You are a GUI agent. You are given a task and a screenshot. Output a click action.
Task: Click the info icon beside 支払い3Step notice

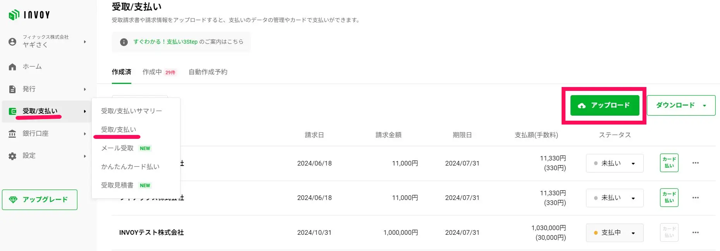[124, 42]
